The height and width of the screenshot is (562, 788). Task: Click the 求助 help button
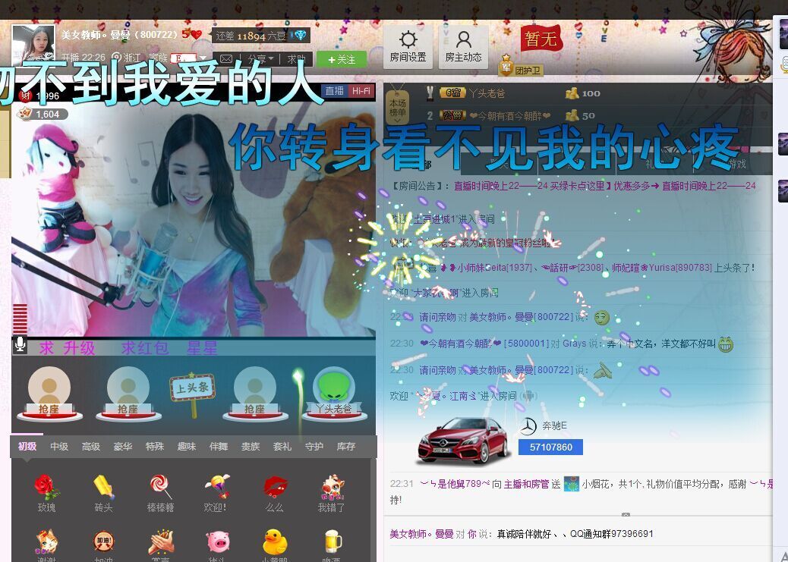coord(297,59)
